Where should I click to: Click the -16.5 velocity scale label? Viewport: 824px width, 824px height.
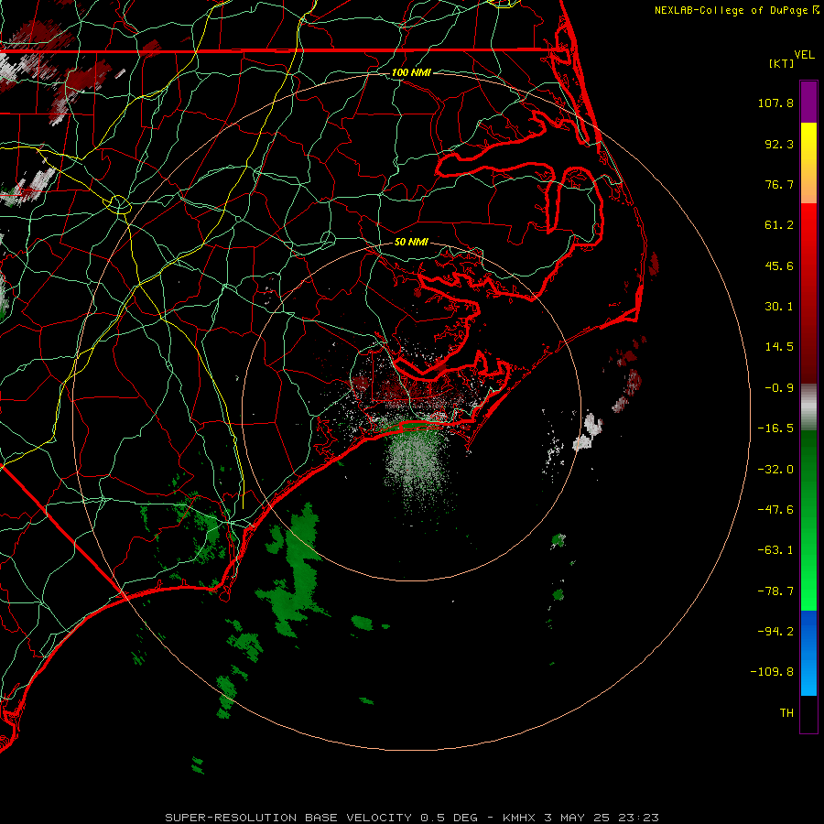[775, 428]
